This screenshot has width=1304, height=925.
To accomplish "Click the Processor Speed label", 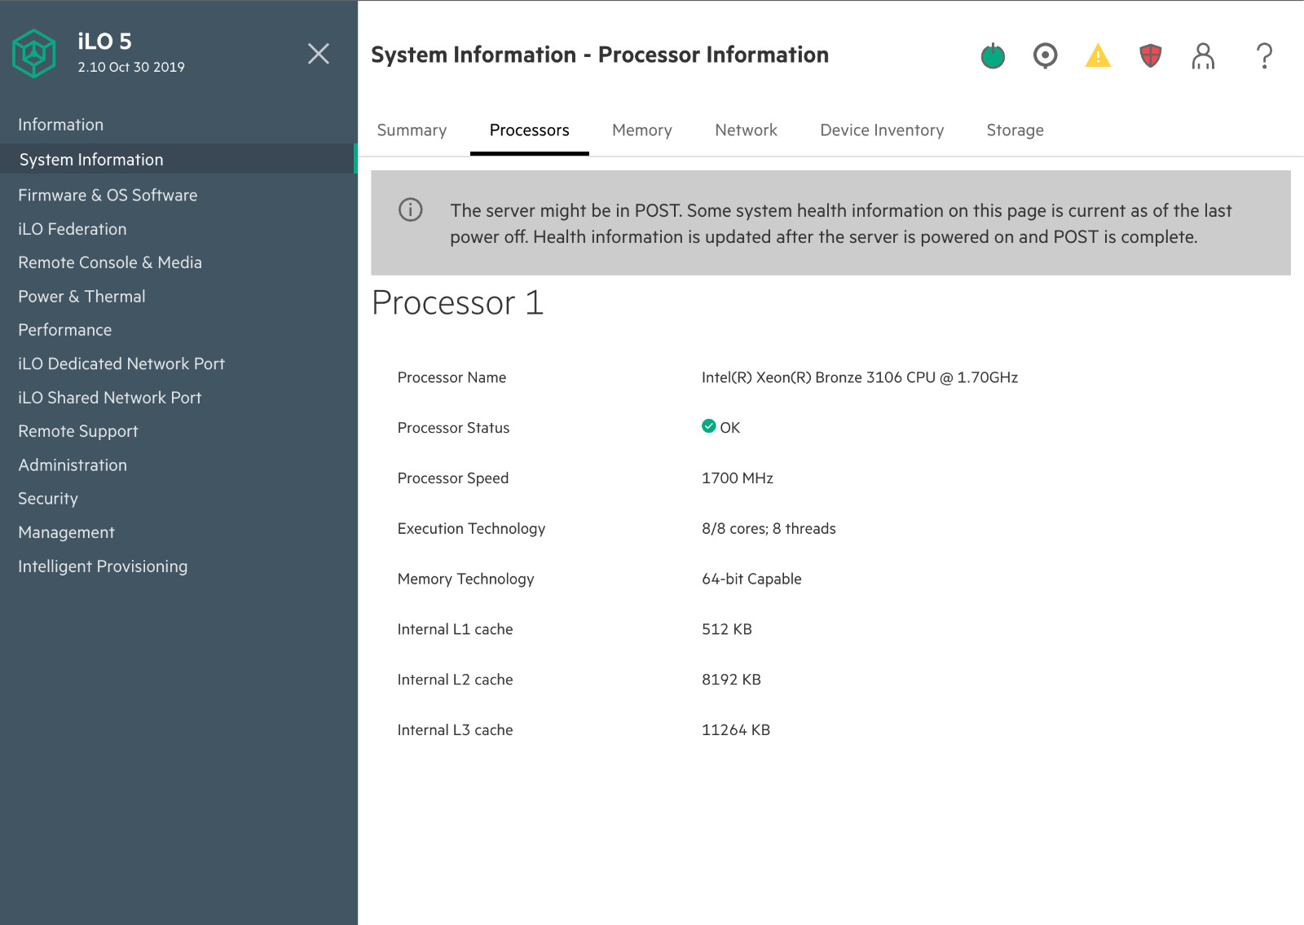I will click(452, 478).
